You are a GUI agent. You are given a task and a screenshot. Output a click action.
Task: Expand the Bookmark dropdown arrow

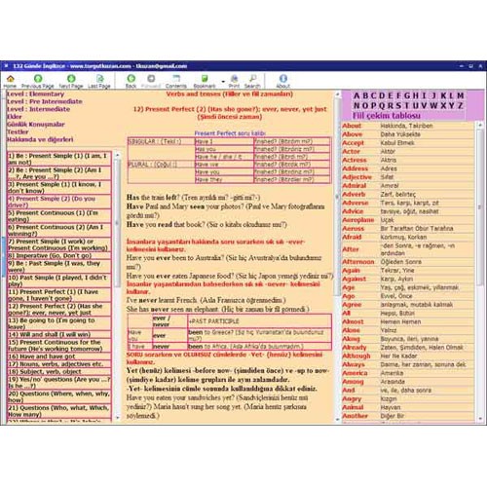tap(223, 81)
